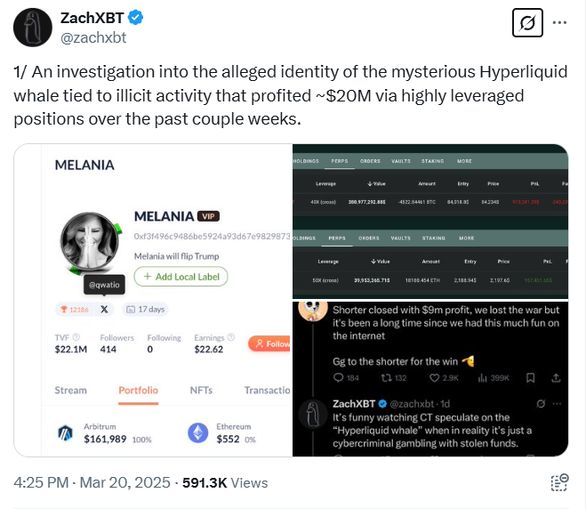
Task: Click the bookmark icon in embedded tweet
Action: pos(530,377)
